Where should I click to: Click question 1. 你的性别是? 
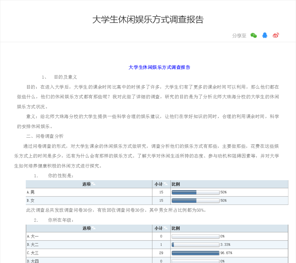point(54,176)
